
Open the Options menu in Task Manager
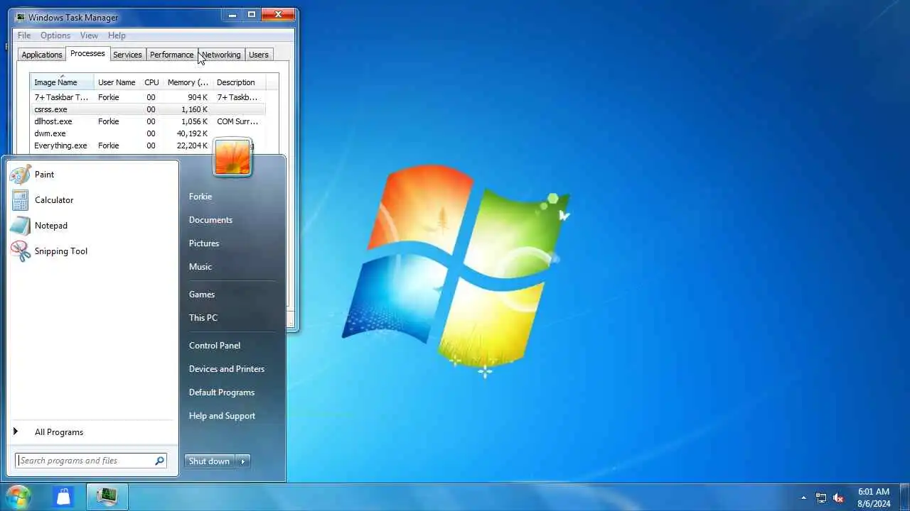[55, 35]
